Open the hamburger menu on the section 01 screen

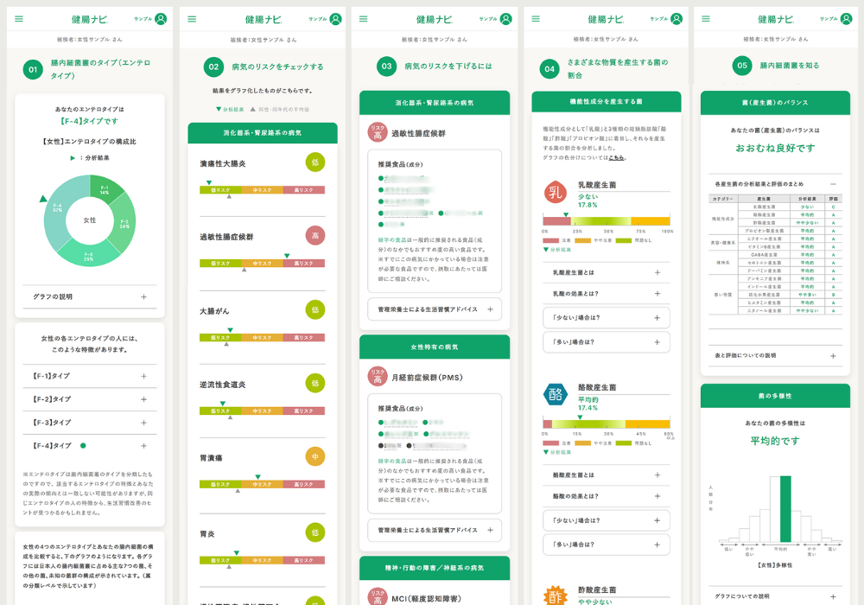19,19
